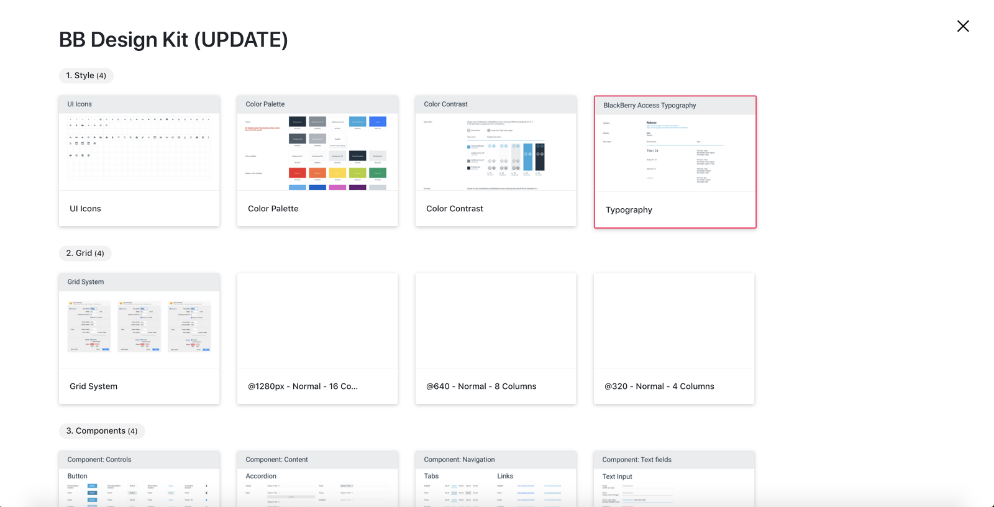The height and width of the screenshot is (507, 994).
Task: Select the Typography artboard card
Action: pyautogui.click(x=675, y=162)
